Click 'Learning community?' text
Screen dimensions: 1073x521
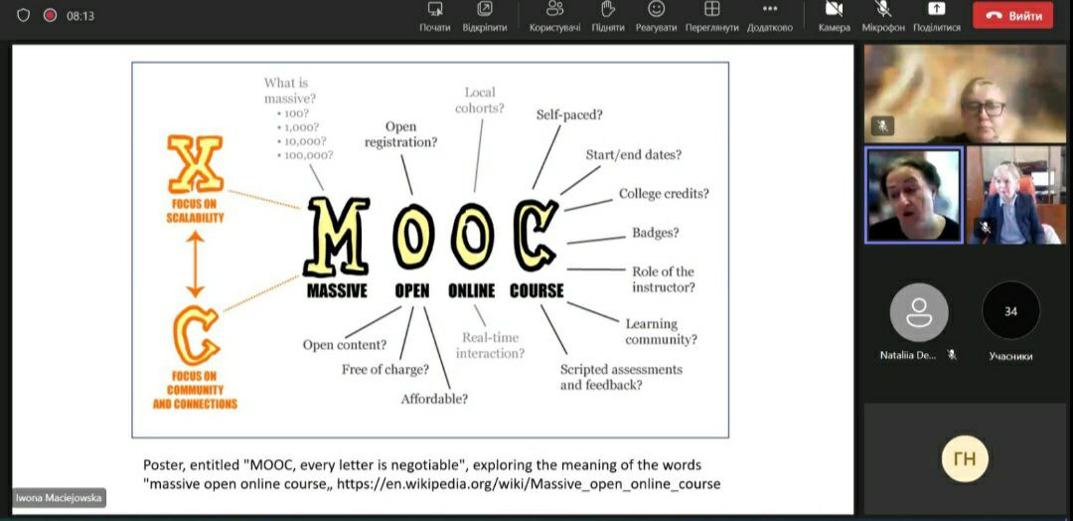661,331
